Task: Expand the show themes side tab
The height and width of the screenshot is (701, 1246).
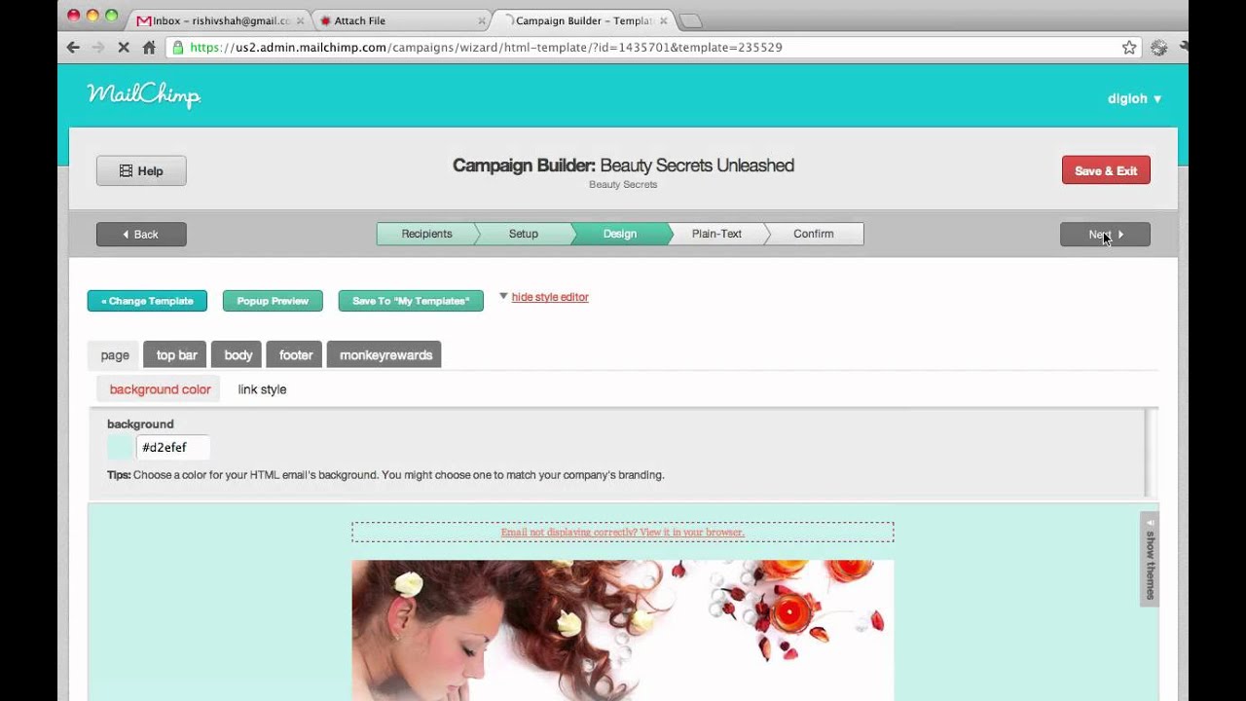Action: click(1150, 559)
